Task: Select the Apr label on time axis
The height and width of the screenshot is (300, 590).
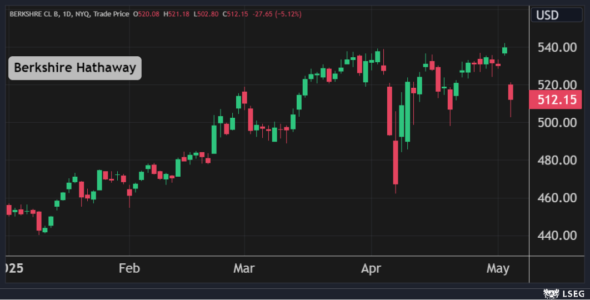Action: point(371,269)
